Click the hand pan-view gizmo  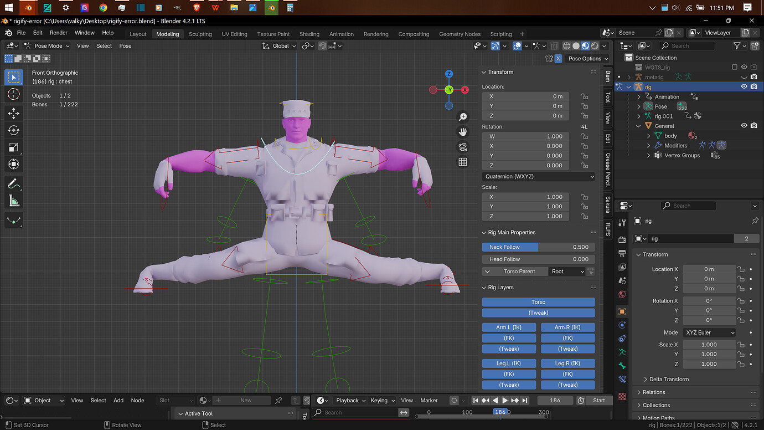[x=463, y=132]
